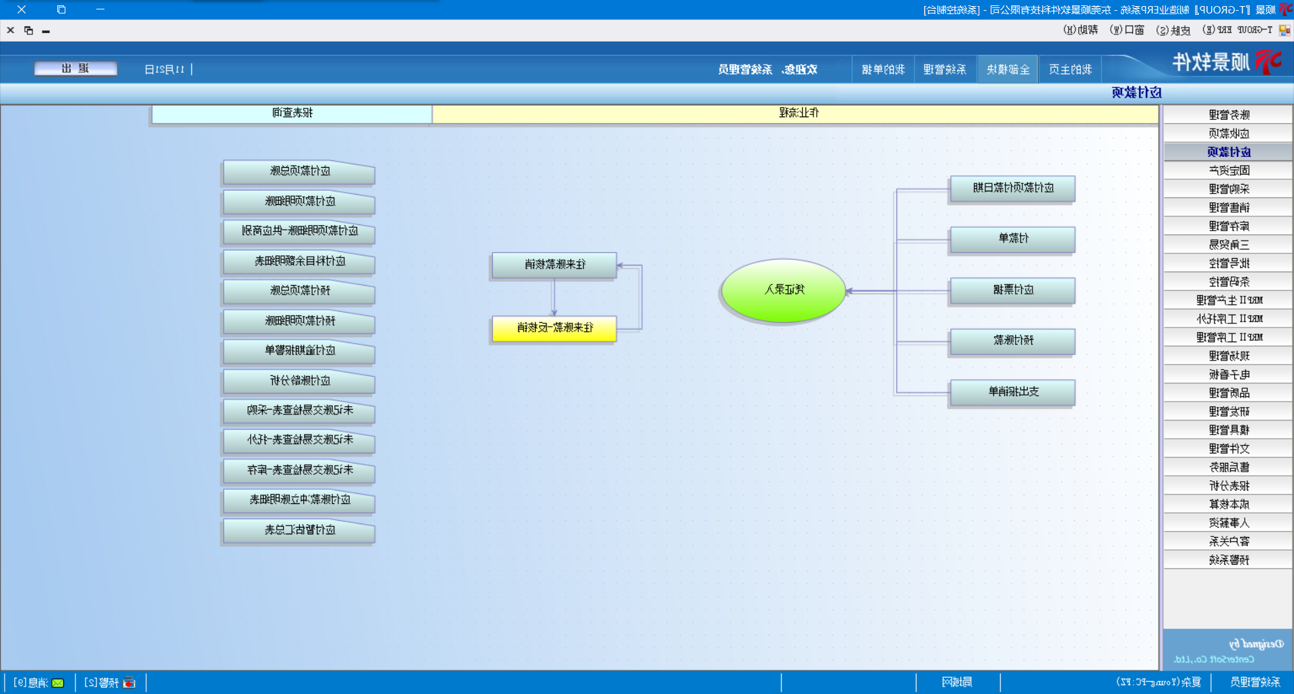Select 固定资产 in the module list

coord(1228,170)
